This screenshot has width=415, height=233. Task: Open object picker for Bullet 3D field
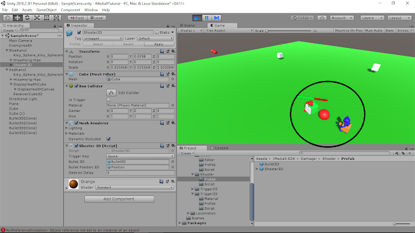[x=172, y=162]
